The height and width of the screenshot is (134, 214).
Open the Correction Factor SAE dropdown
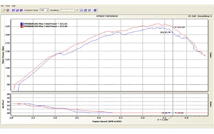click(x=44, y=10)
